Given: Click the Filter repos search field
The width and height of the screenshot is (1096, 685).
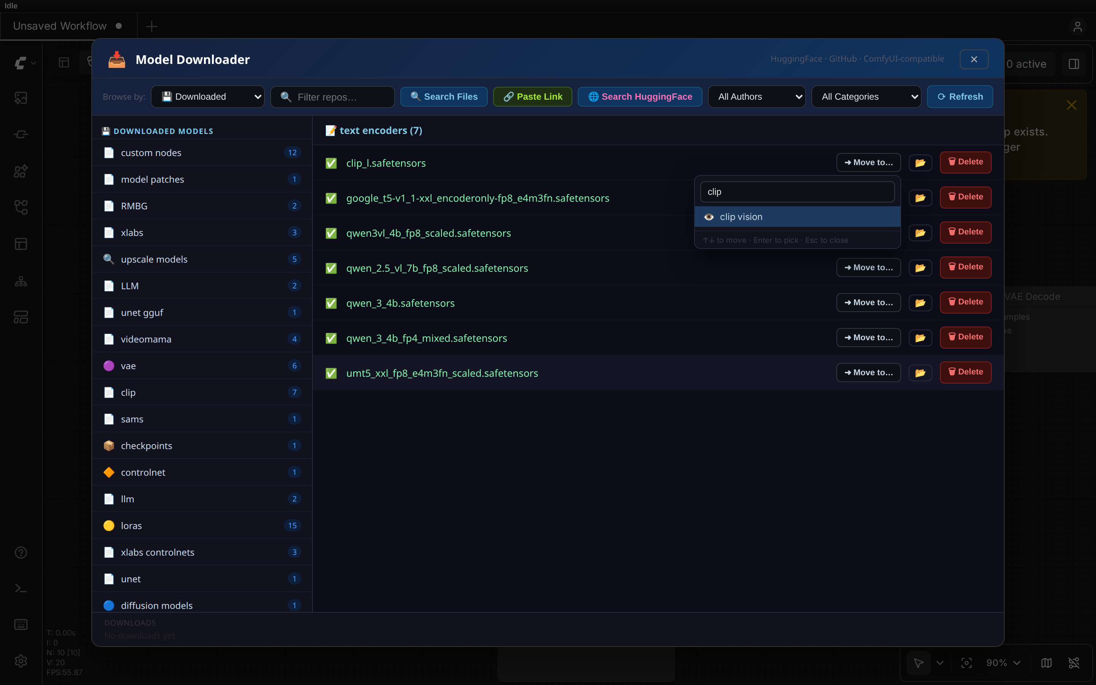Looking at the screenshot, I should coord(333,97).
